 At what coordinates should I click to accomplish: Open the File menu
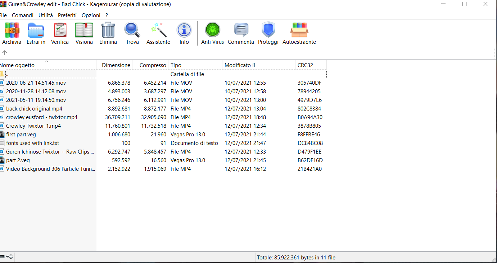coord(3,15)
